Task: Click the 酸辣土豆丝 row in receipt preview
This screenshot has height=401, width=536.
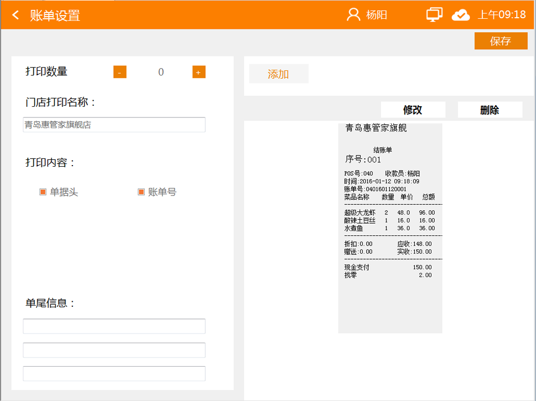Action: click(390, 220)
